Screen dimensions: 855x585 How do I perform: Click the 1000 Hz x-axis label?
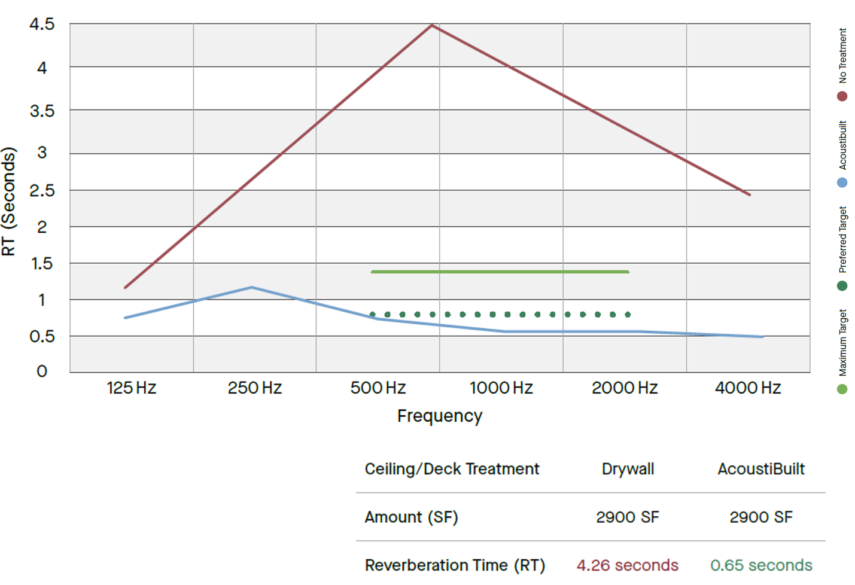coord(501,388)
